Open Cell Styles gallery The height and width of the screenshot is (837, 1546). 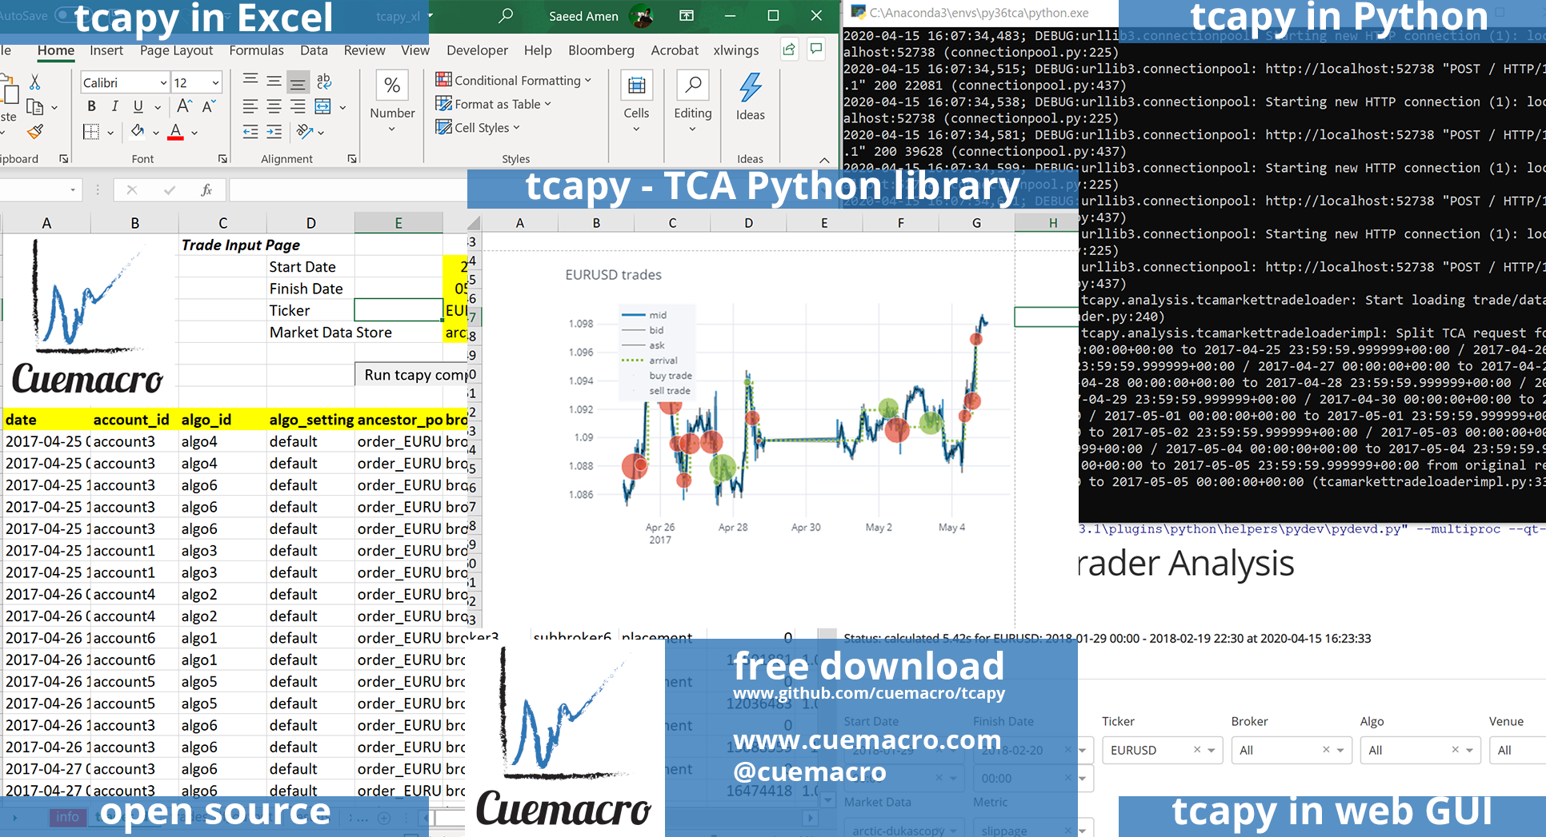[477, 127]
